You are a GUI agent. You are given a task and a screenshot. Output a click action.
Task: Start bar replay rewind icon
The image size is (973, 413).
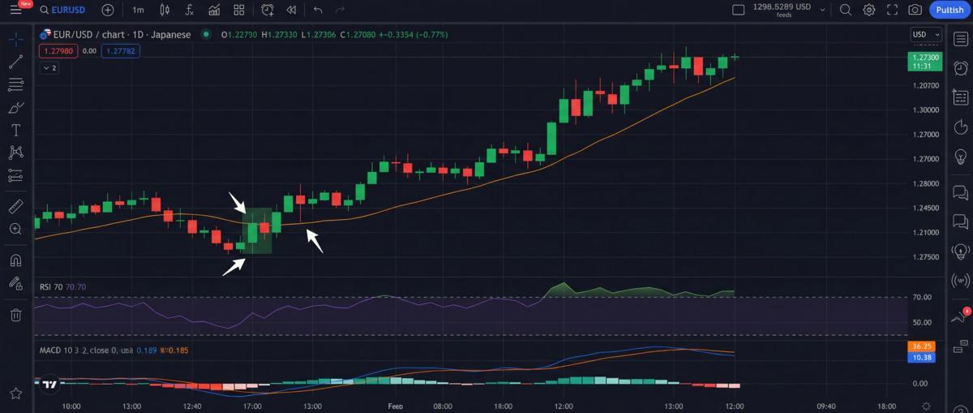click(290, 10)
